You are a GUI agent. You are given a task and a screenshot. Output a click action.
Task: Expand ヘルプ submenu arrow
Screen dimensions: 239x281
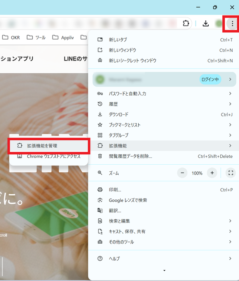(x=230, y=258)
